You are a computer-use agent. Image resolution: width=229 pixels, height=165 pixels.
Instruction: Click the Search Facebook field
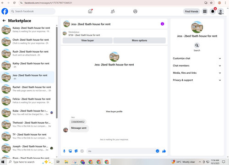pos(33,11)
